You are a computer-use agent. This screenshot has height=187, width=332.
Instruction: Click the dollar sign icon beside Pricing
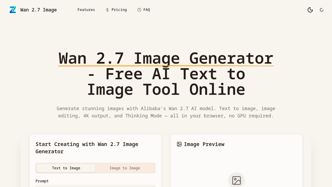click(107, 10)
